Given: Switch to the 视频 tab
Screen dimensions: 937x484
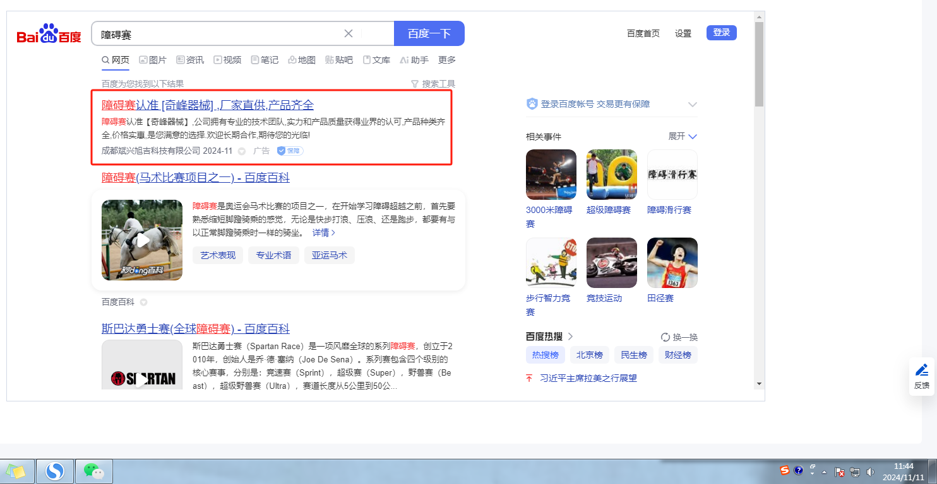Looking at the screenshot, I should click(227, 60).
